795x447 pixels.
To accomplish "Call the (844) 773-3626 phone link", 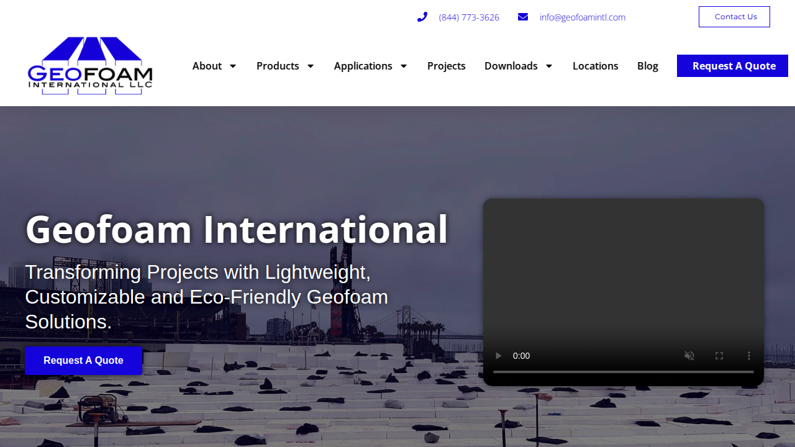I will [x=469, y=17].
